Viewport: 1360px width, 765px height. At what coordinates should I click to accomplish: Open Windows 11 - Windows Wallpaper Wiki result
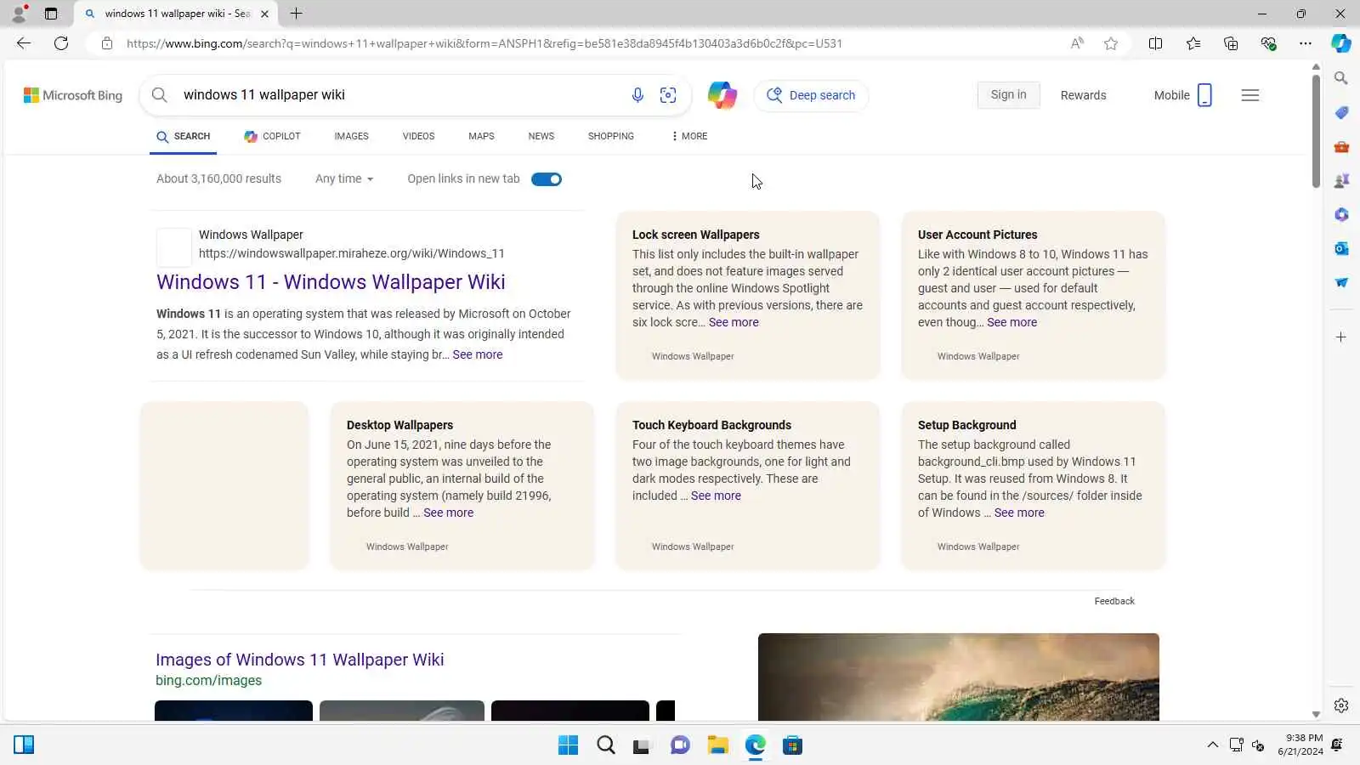(331, 282)
